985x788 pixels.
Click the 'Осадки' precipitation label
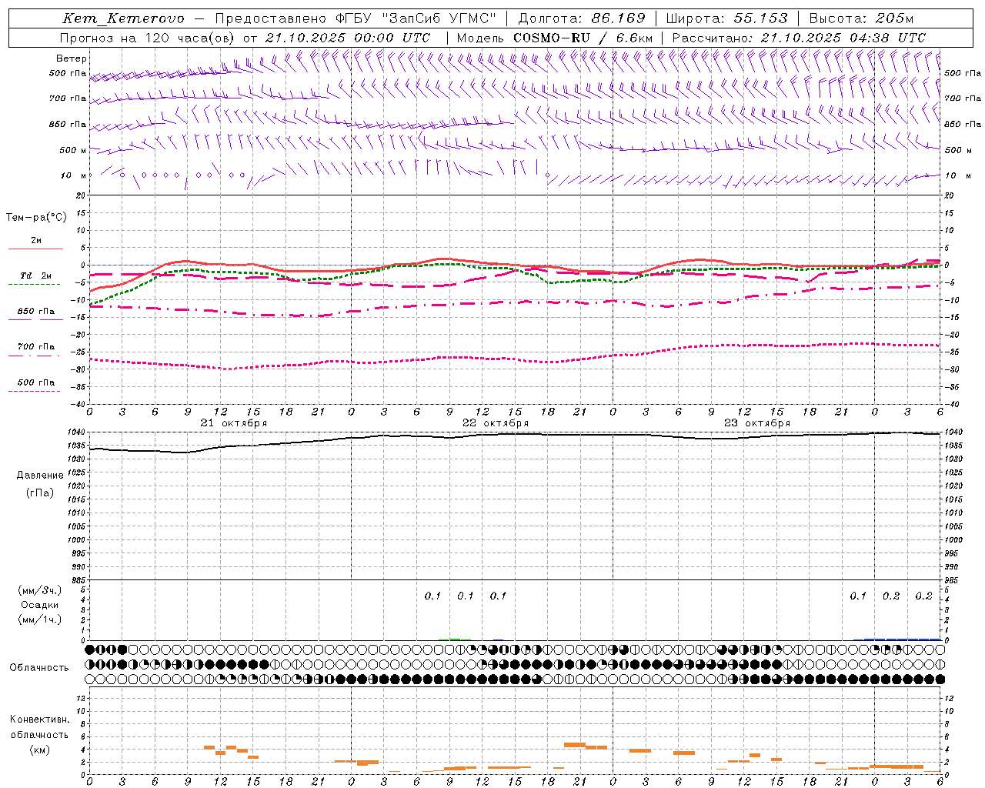click(40, 606)
